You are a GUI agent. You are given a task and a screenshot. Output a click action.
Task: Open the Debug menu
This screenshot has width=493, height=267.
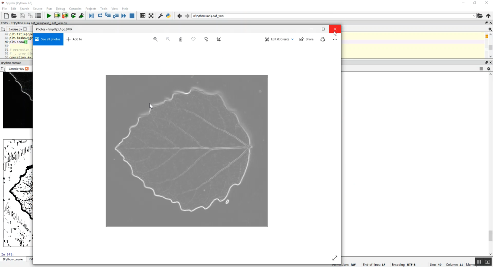(x=60, y=9)
